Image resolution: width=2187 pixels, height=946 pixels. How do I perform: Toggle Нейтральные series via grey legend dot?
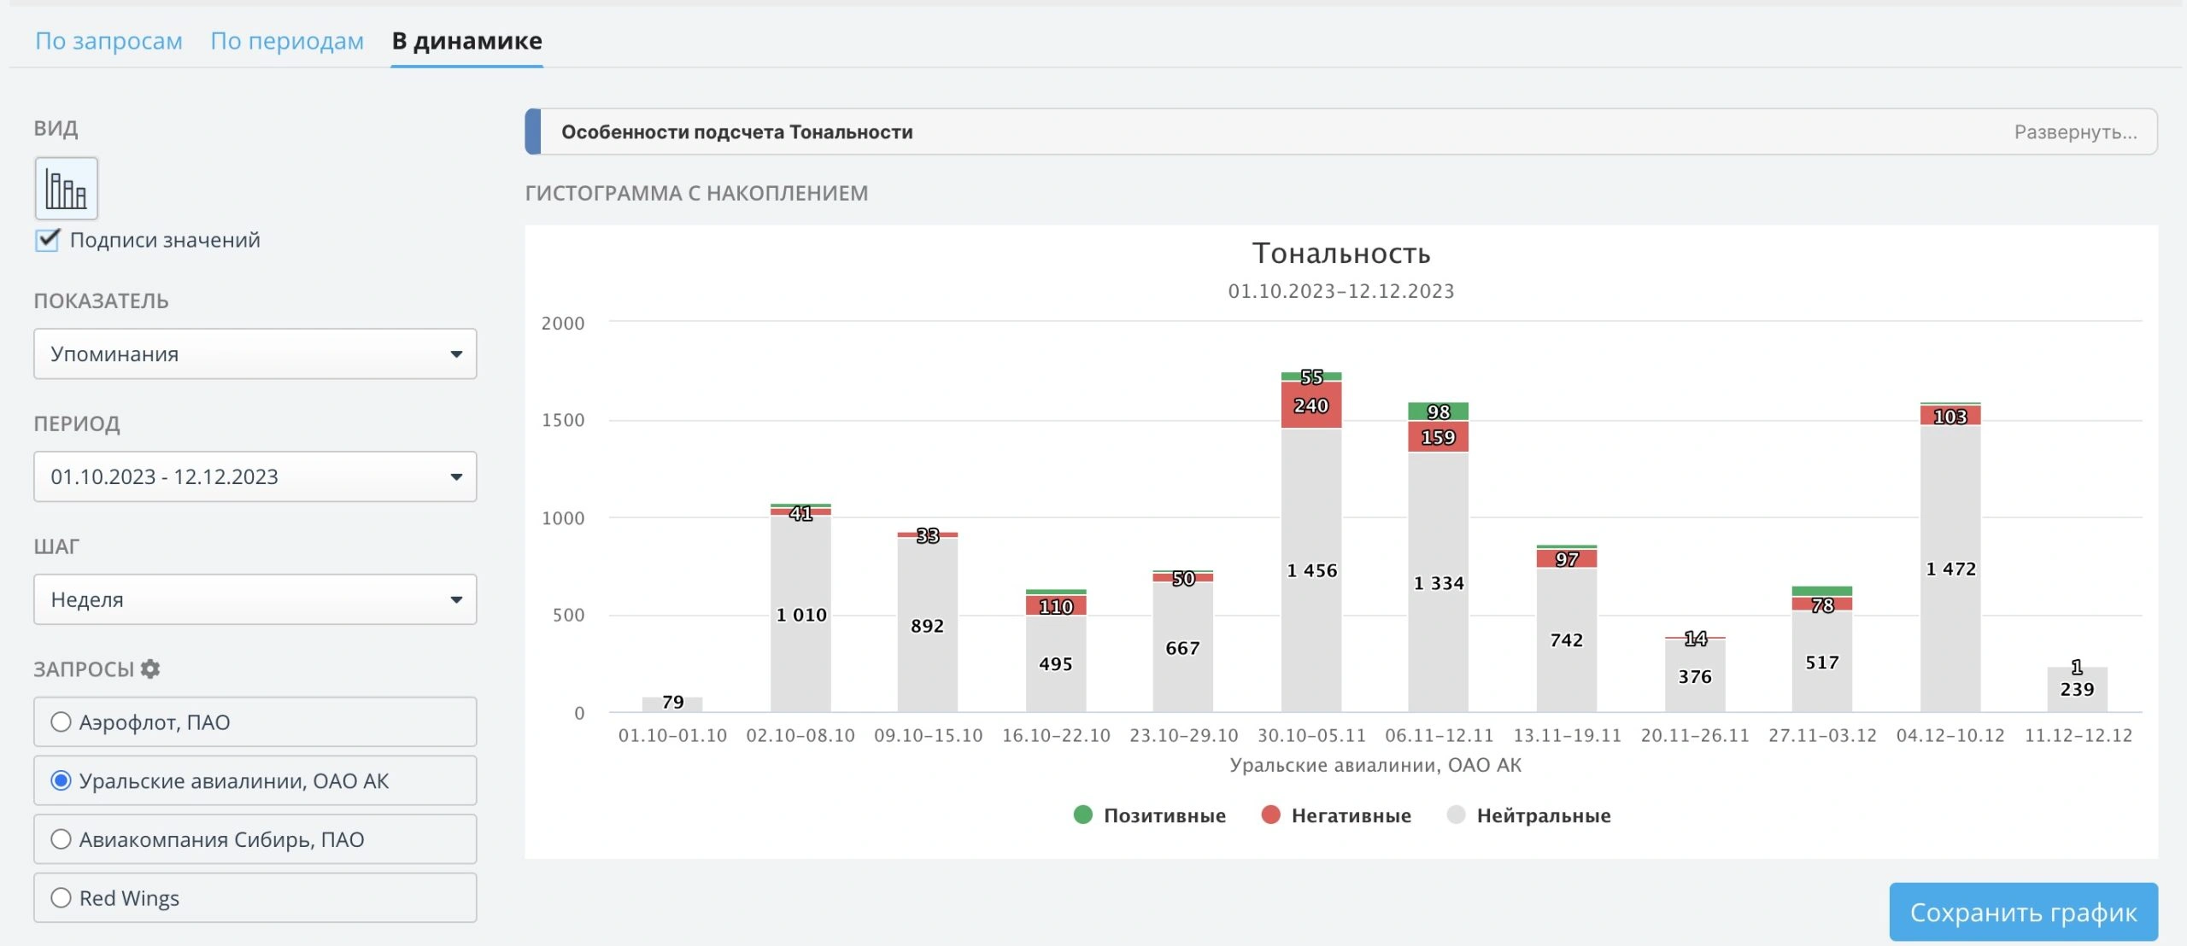tap(1456, 815)
